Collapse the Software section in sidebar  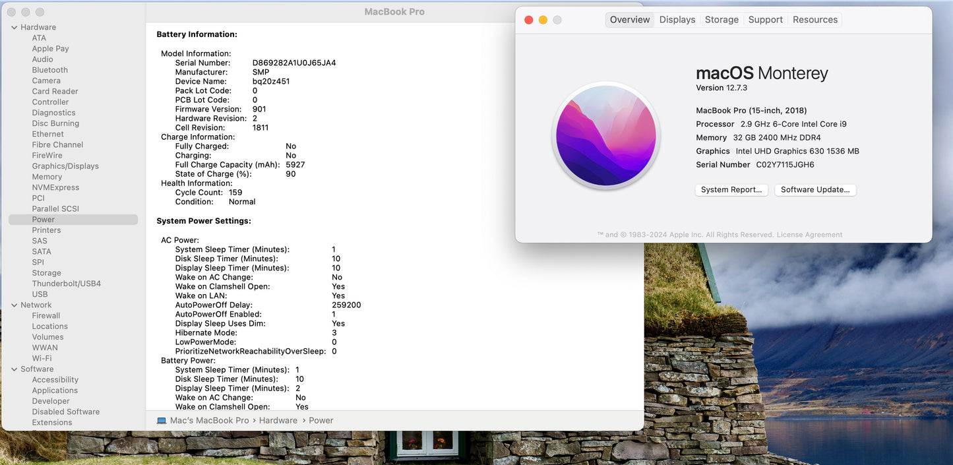pos(15,369)
